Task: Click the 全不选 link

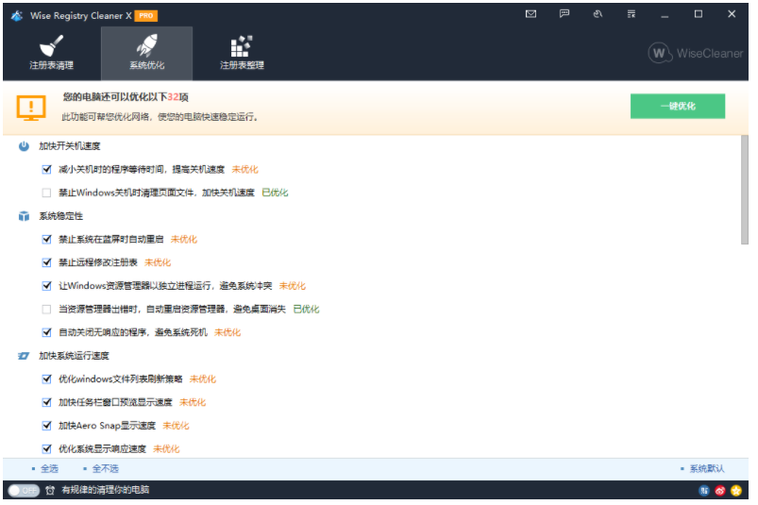Action: (x=106, y=468)
